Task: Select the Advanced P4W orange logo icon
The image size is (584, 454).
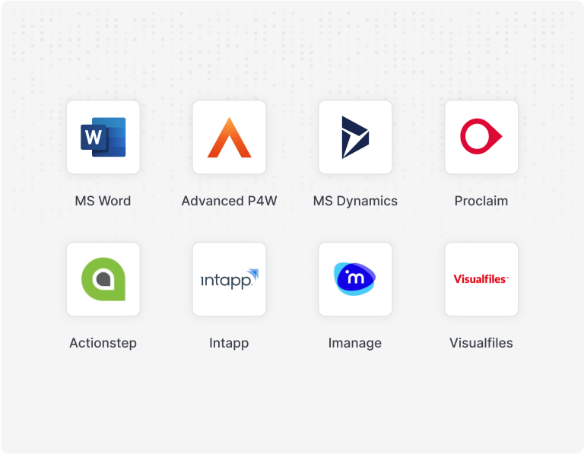Action: 229,138
